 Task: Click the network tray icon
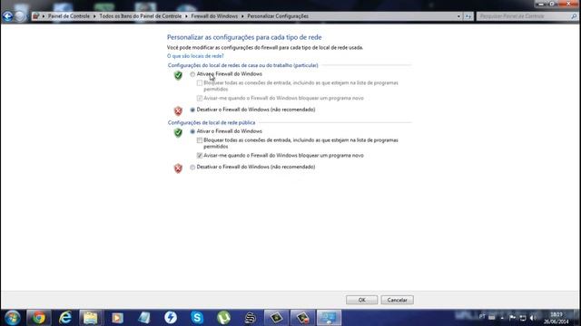[x=523, y=318]
